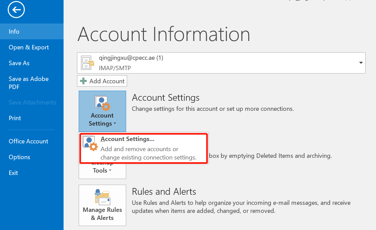Image resolution: width=376 pixels, height=230 pixels.
Task: Select the Info tab in sidebar
Action: (32, 31)
